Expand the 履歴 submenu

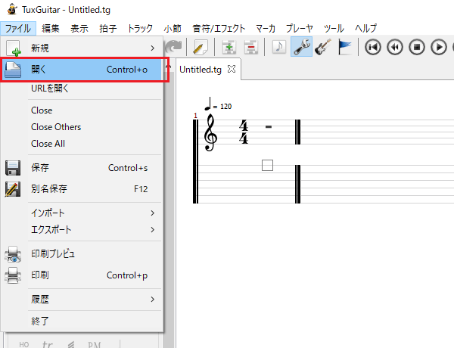pos(82,300)
